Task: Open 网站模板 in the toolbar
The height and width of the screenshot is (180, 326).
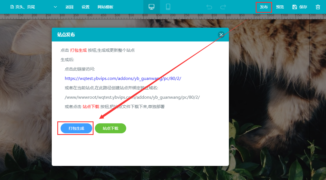Action: click(105, 7)
